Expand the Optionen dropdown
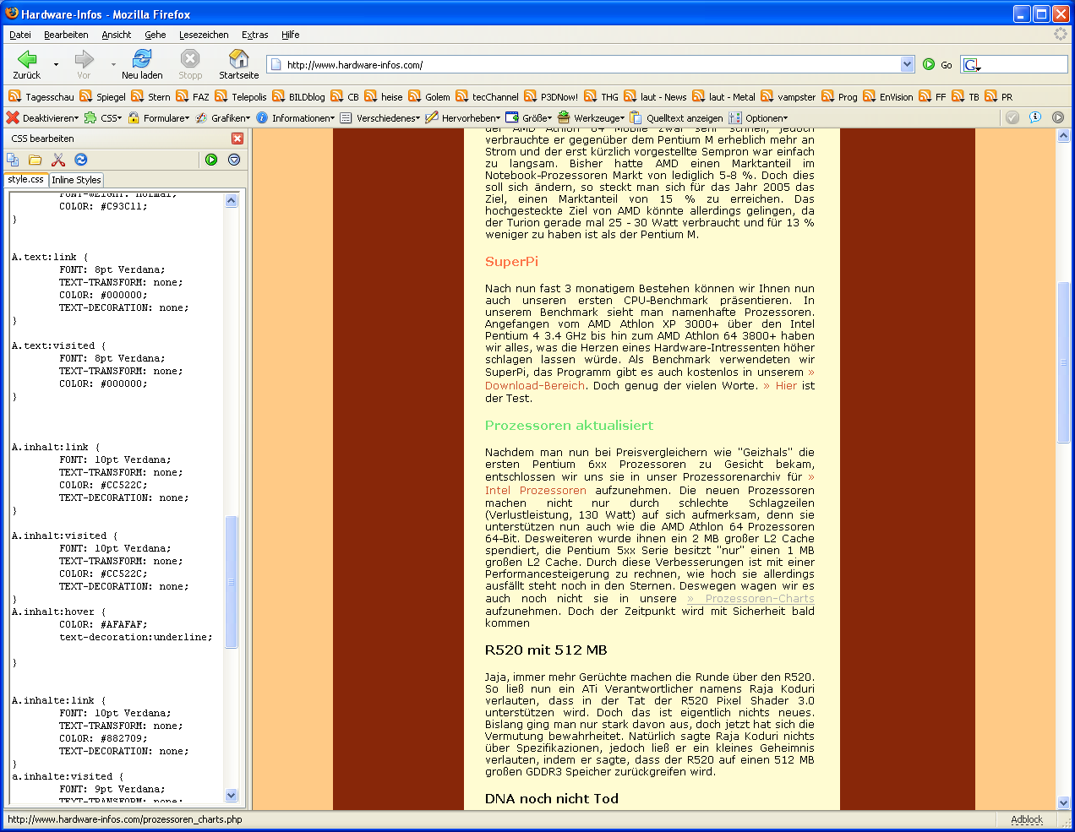 click(759, 118)
